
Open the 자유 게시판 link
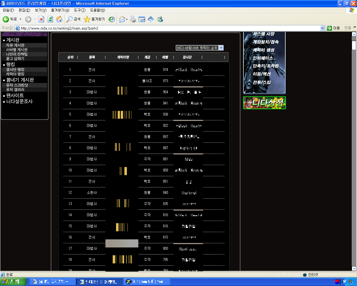(15, 45)
